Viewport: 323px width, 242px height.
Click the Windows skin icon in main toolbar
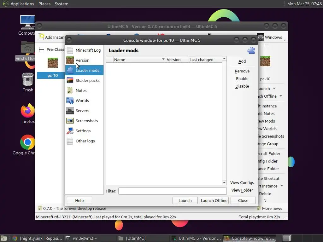pyautogui.click(x=261, y=37)
